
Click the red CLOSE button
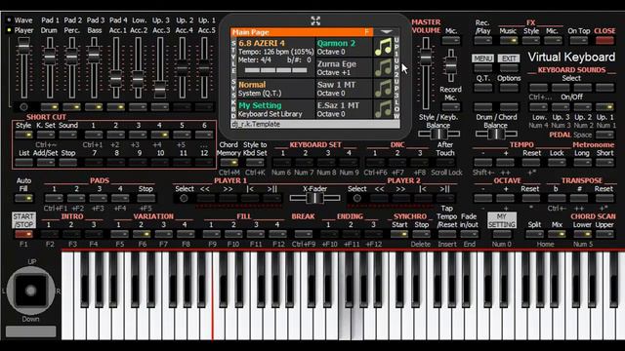(604, 40)
